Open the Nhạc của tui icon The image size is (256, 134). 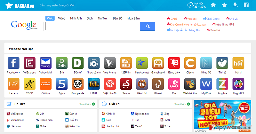click(x=94, y=63)
